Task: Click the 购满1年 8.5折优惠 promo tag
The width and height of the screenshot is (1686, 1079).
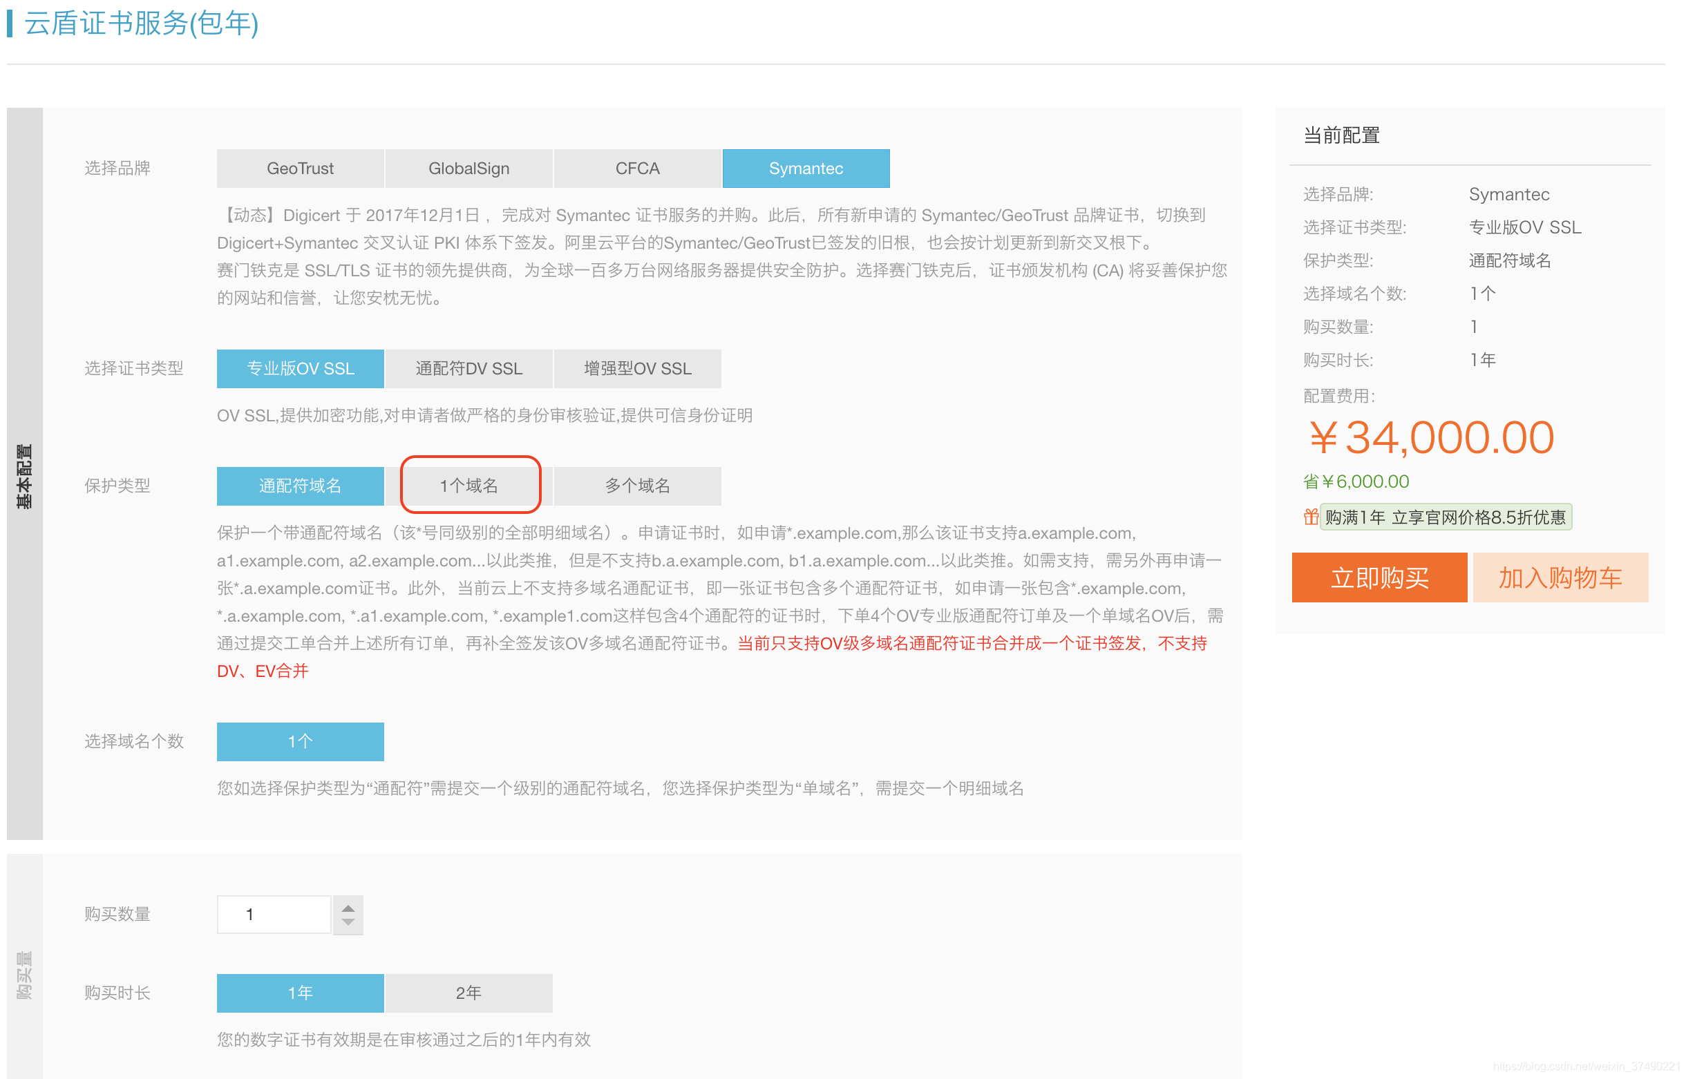Action: point(1446,518)
